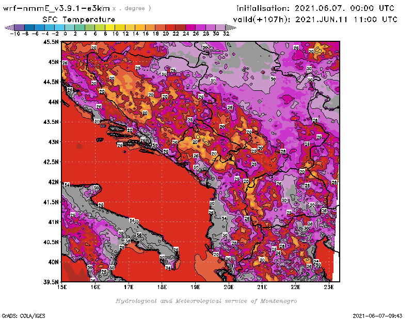Click the '39.5N' latitude axis label
Image resolution: width=413 pixels, height=319 pixels.
[x=51, y=282]
